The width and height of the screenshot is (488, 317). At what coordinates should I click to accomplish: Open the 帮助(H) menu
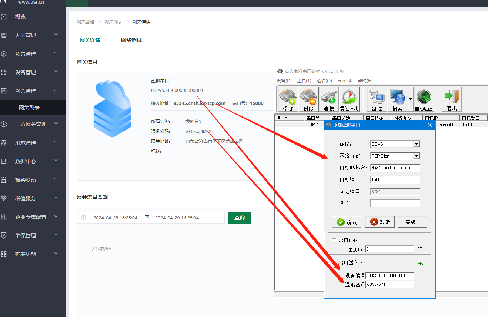click(365, 81)
